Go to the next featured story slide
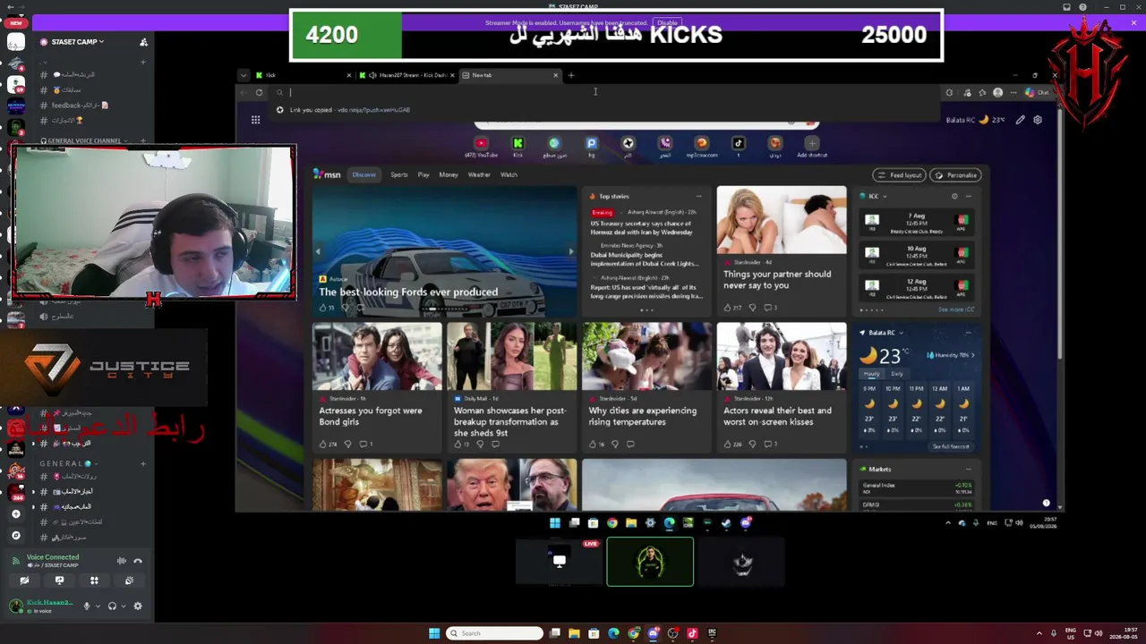The image size is (1146, 644). [571, 252]
